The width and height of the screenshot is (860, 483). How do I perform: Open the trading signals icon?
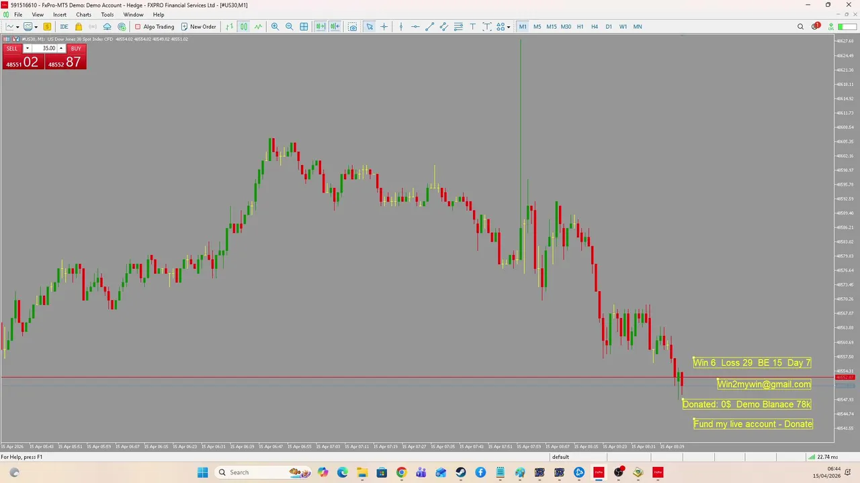[x=93, y=27]
